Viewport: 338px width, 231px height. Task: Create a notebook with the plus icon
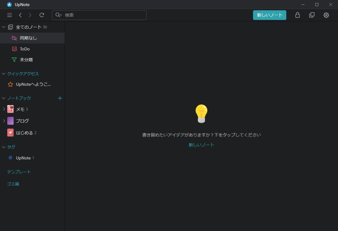coord(60,98)
